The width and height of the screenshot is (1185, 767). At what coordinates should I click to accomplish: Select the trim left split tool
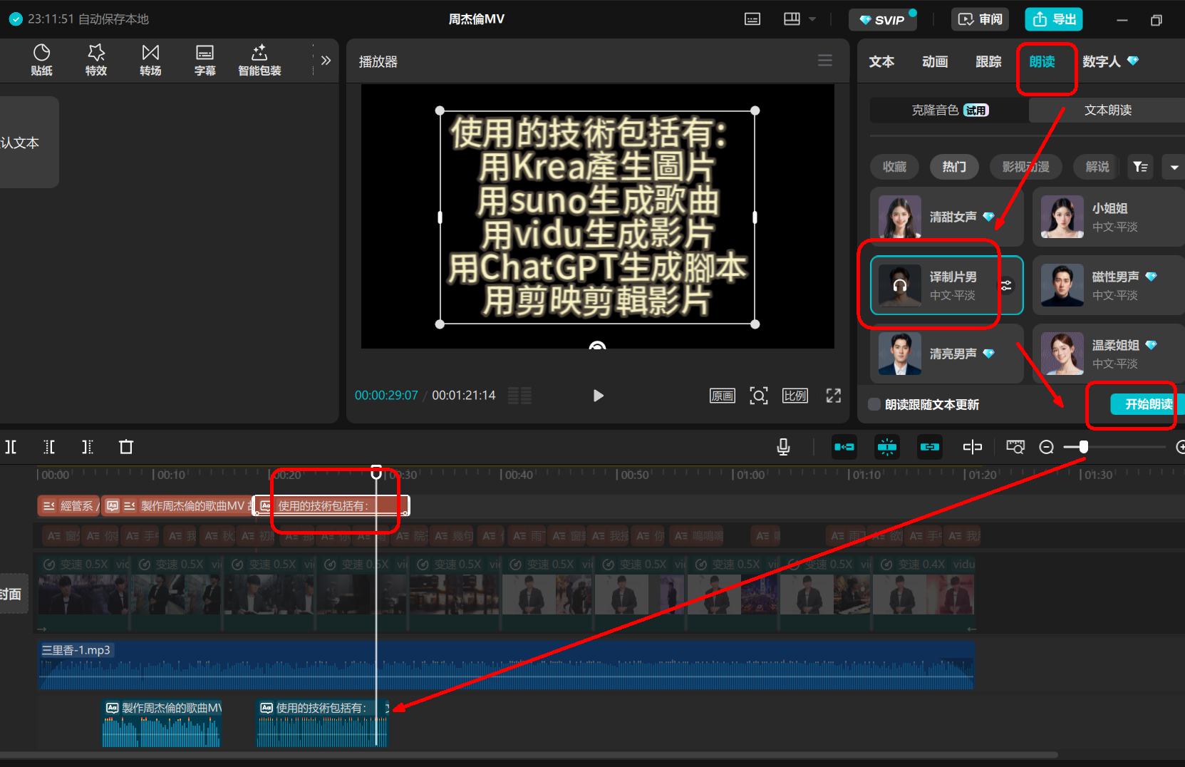tap(49, 447)
